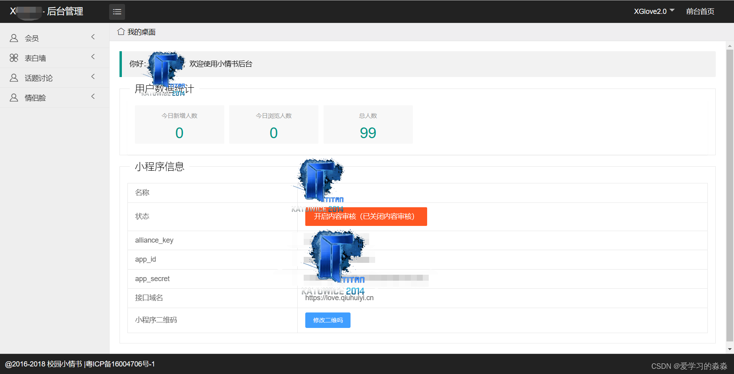Open the 情侣脸 sidebar menu item
734x374 pixels.
click(x=54, y=98)
